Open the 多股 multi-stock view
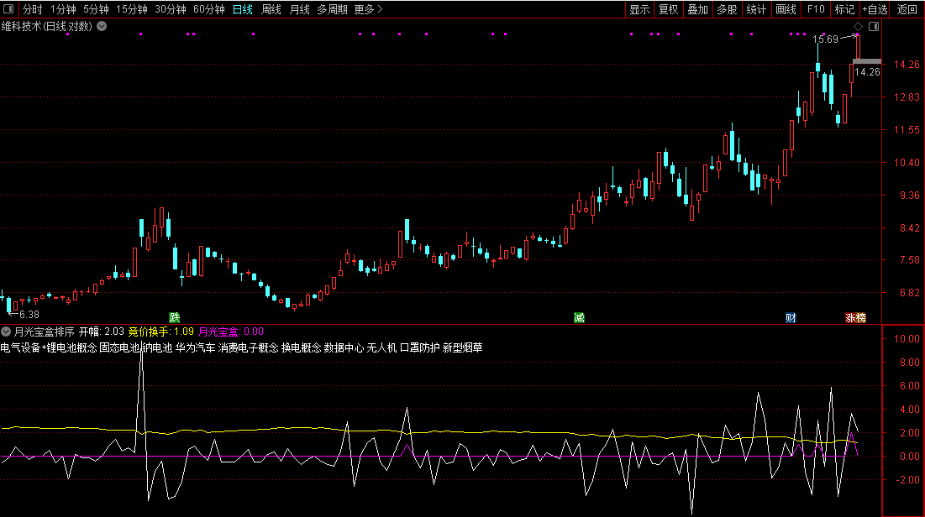925x517 pixels. pos(727,9)
